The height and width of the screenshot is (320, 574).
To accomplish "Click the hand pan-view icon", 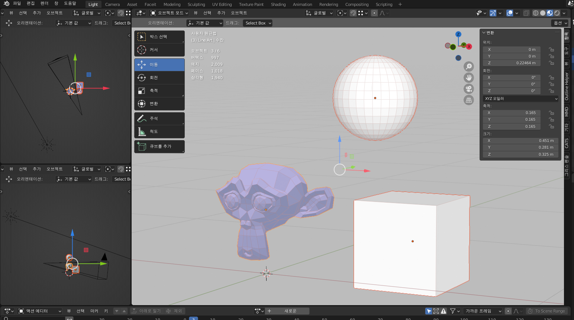I will (469, 78).
